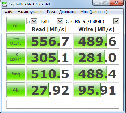Click the 4K read result 27.92

coord(49,90)
